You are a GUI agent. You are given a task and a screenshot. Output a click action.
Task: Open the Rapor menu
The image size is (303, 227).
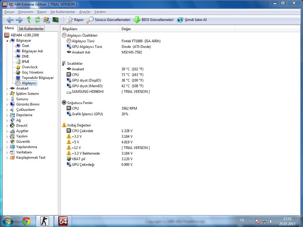[42, 12]
